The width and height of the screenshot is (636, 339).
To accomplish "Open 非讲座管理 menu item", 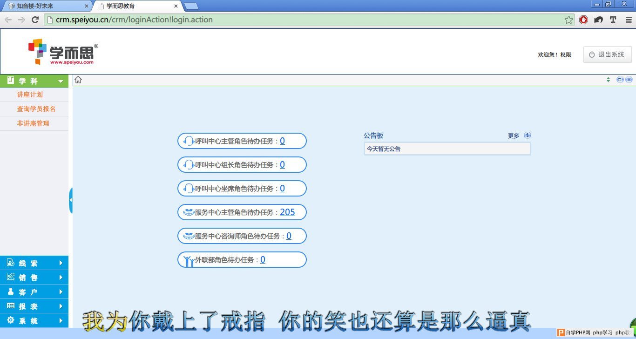I will point(33,123).
